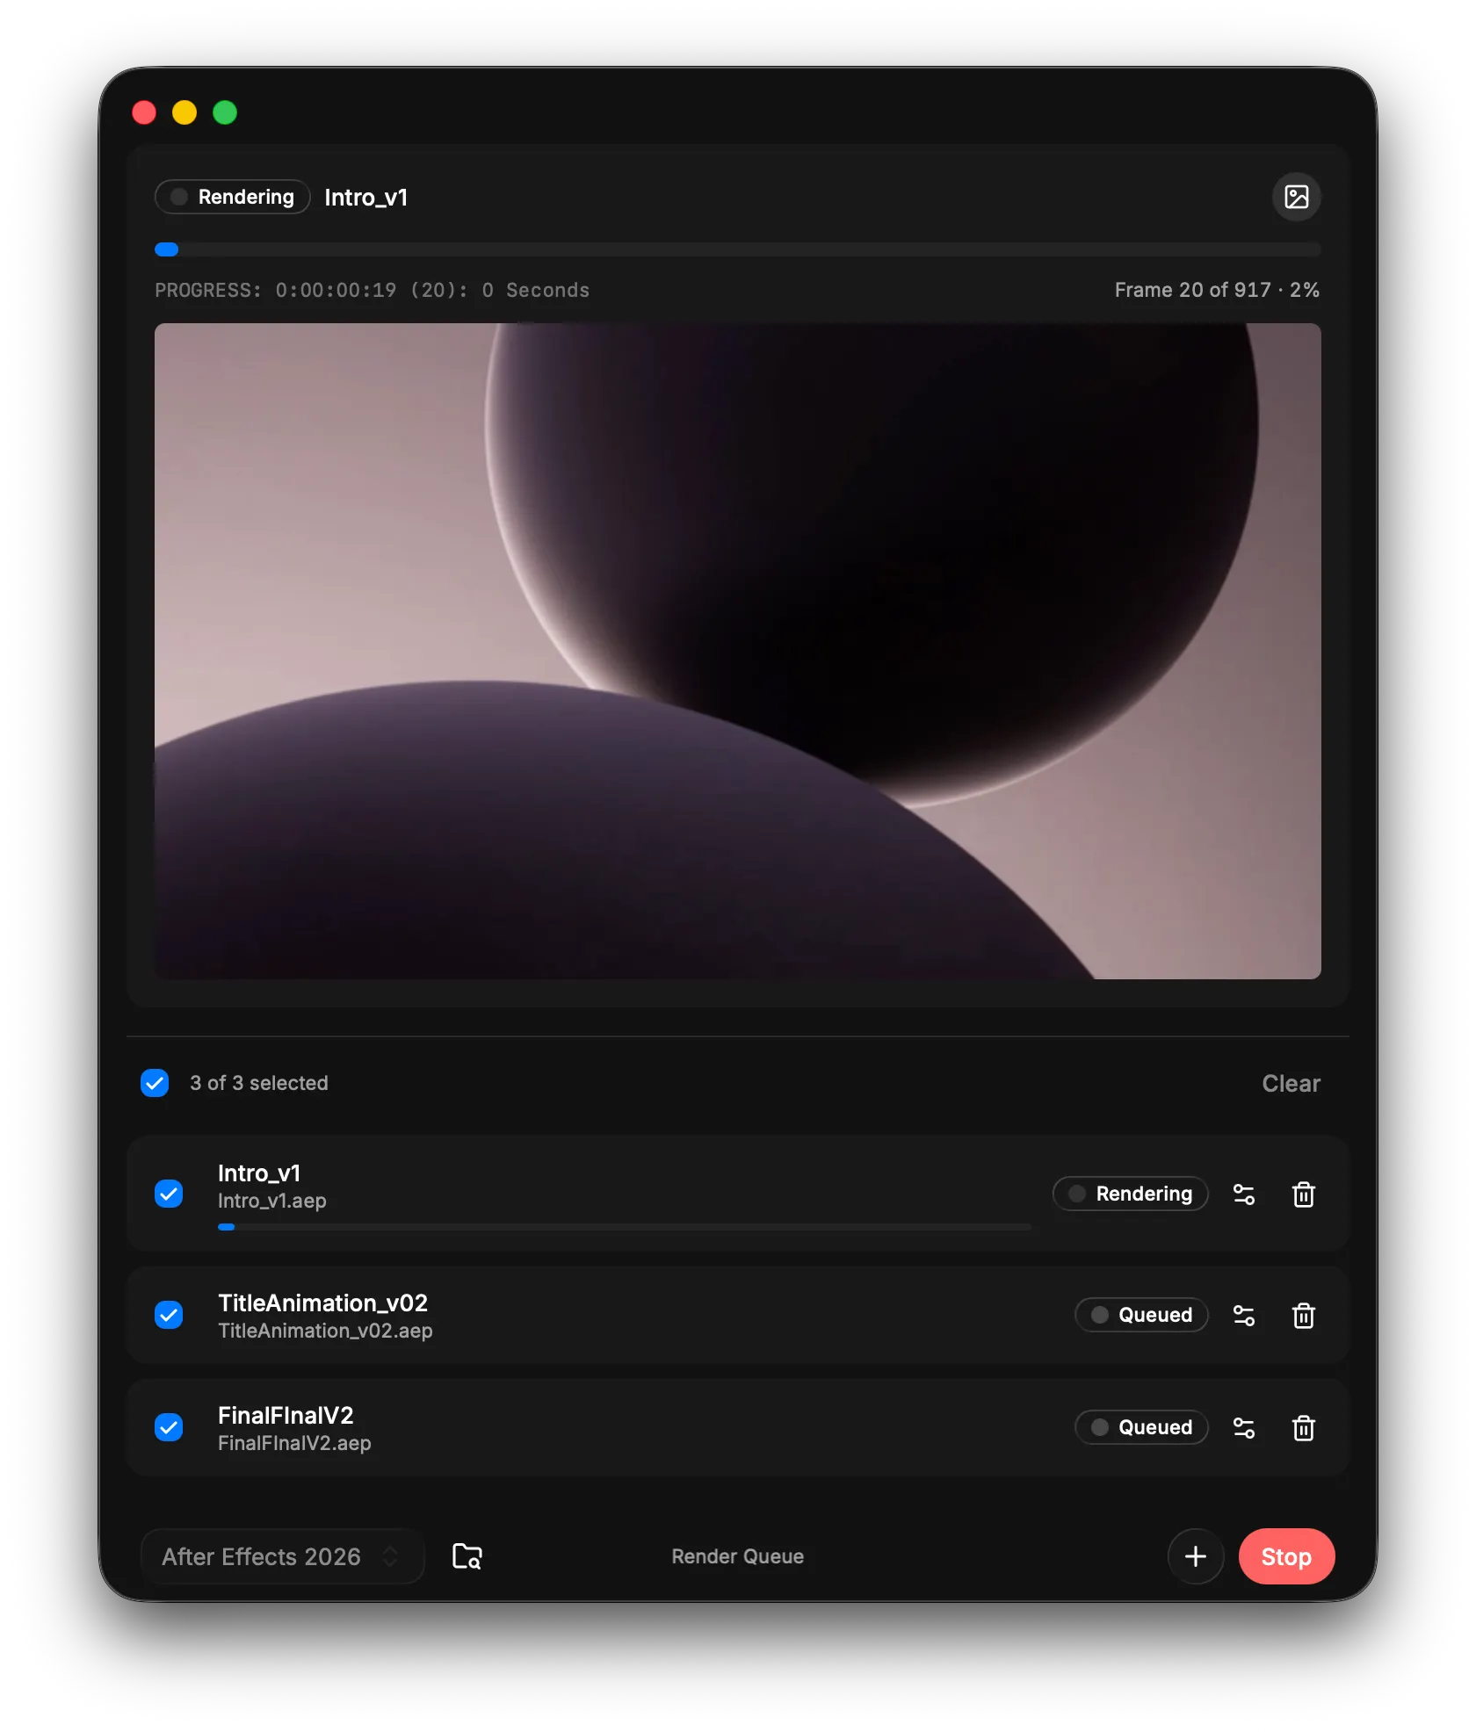
Task: Open the After Effects 2026 version dropdown
Action: point(282,1556)
